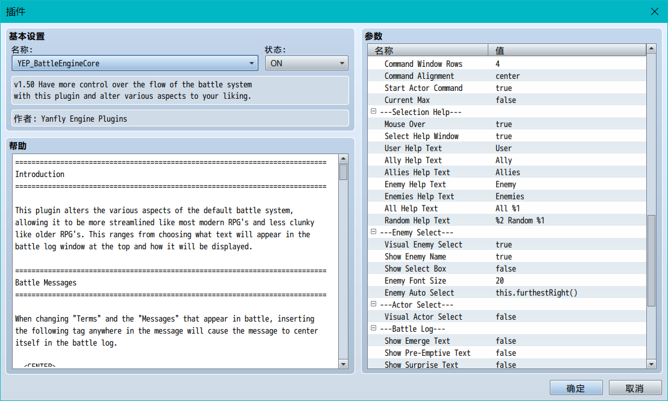
Task: Open the status ON dropdown
Action: 307,63
